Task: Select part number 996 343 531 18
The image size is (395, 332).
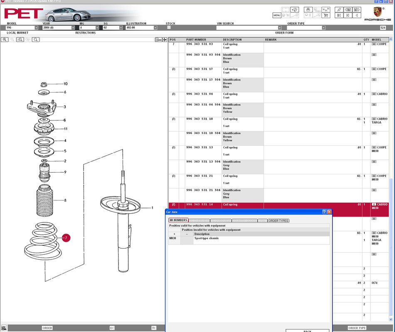Action: pyautogui.click(x=200, y=119)
